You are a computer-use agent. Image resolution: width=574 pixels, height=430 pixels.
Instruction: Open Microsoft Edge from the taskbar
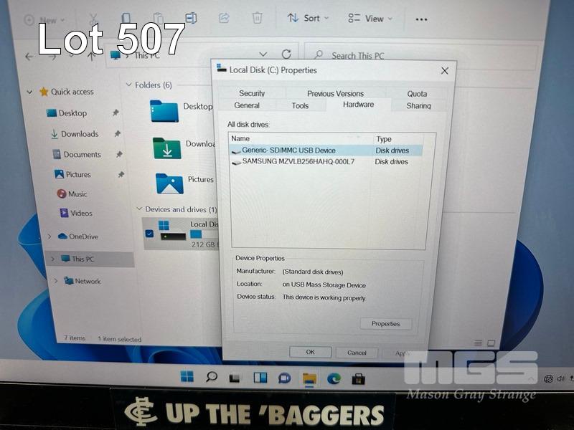coord(334,378)
